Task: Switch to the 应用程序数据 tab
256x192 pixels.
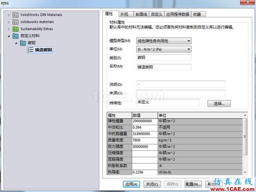Action: coord(178,14)
